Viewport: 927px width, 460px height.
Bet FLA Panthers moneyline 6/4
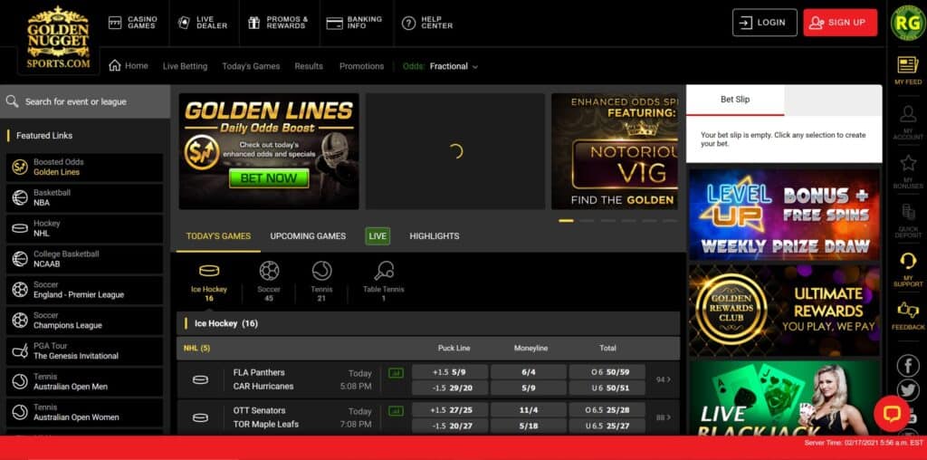[x=529, y=372]
